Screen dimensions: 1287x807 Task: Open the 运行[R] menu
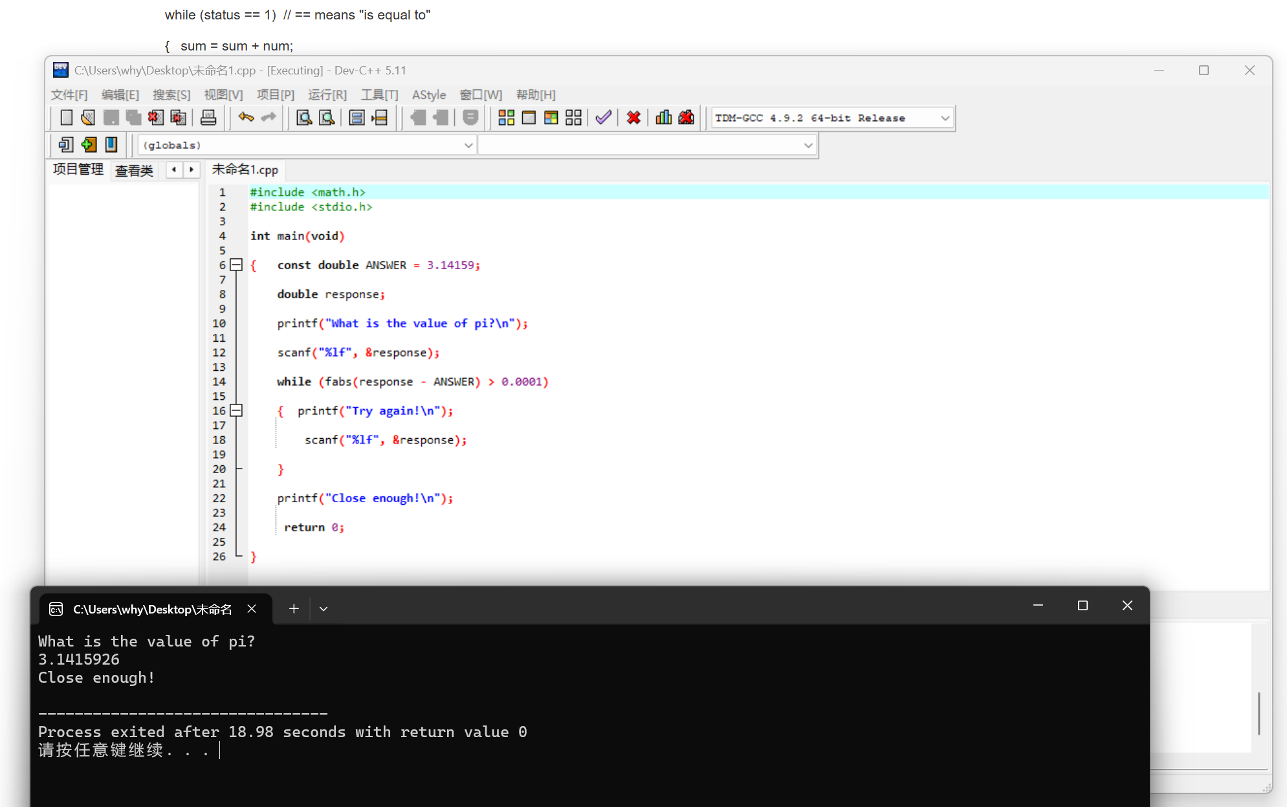327,95
